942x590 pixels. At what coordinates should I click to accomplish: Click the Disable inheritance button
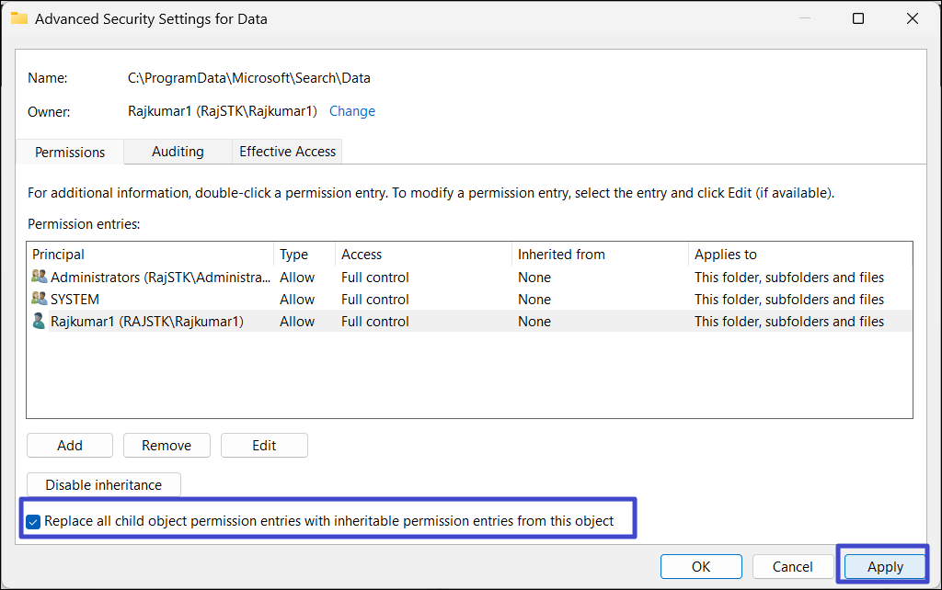pos(104,485)
